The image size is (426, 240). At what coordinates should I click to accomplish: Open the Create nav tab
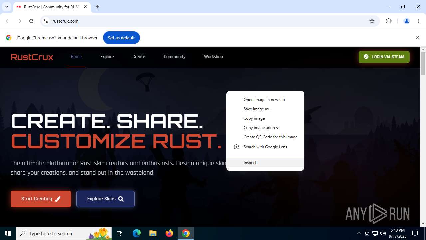tap(139, 57)
